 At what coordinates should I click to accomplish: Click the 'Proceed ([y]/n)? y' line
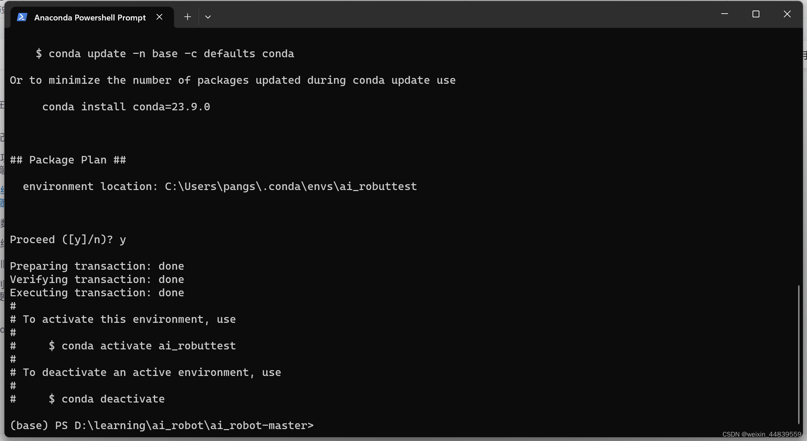(x=68, y=239)
